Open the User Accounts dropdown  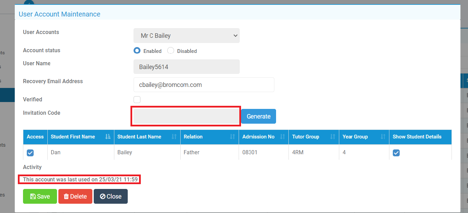click(186, 35)
